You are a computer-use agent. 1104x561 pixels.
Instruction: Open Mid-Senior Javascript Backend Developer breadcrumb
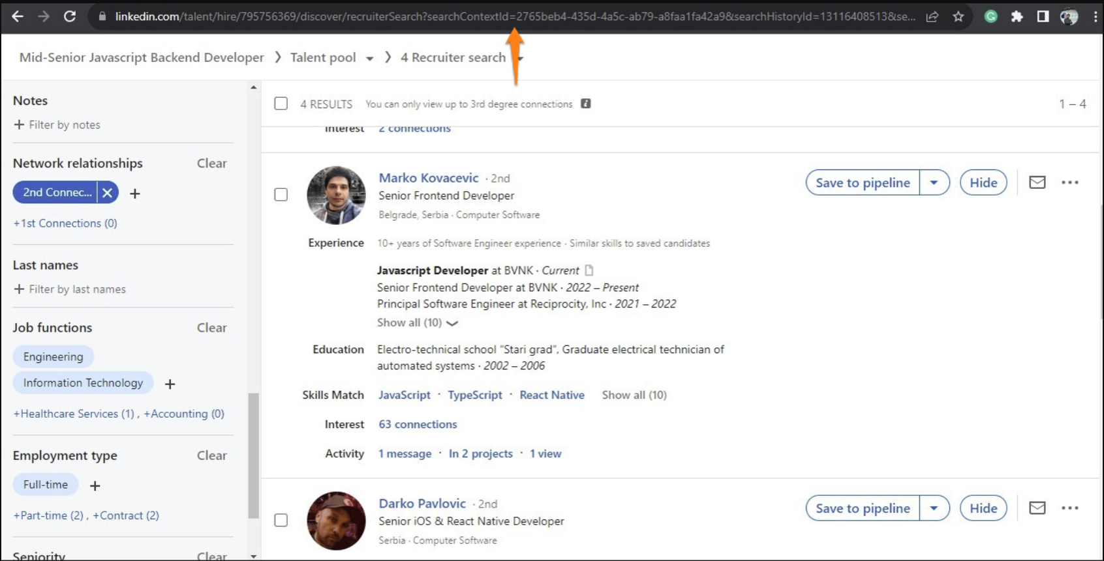142,57
